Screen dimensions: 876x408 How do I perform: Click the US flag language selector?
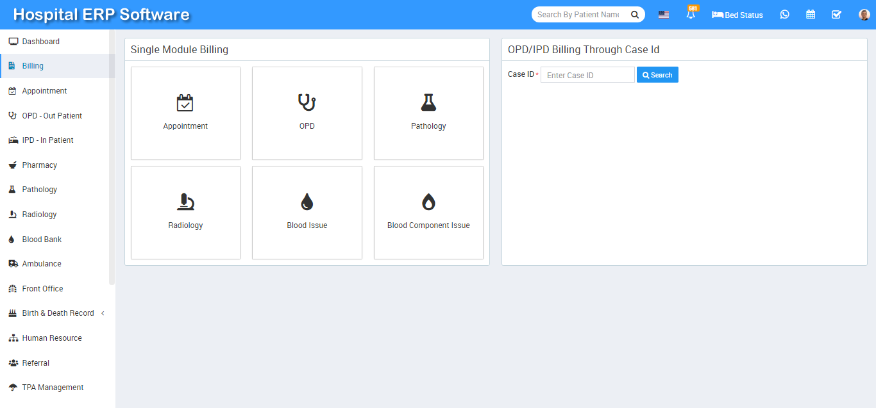[664, 15]
